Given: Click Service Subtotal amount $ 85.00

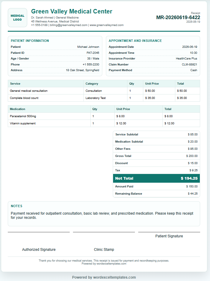Looking at the screenshot, I should click(193, 135).
